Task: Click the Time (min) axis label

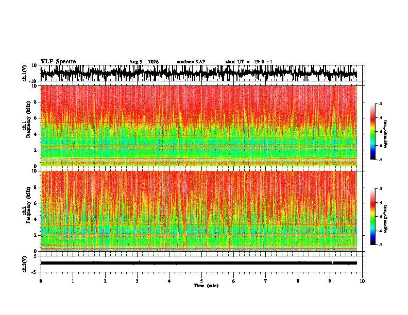Action: 206,286
